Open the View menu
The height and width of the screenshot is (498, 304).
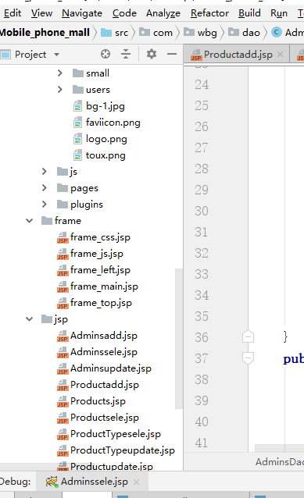41,13
